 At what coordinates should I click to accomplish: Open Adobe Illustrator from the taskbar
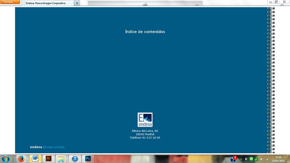(x=48, y=159)
